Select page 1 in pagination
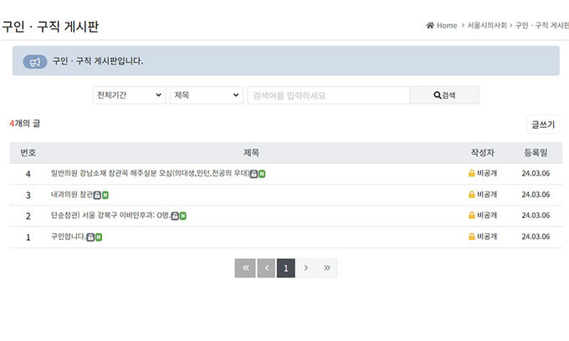The width and height of the screenshot is (569, 341). pyautogui.click(x=285, y=268)
